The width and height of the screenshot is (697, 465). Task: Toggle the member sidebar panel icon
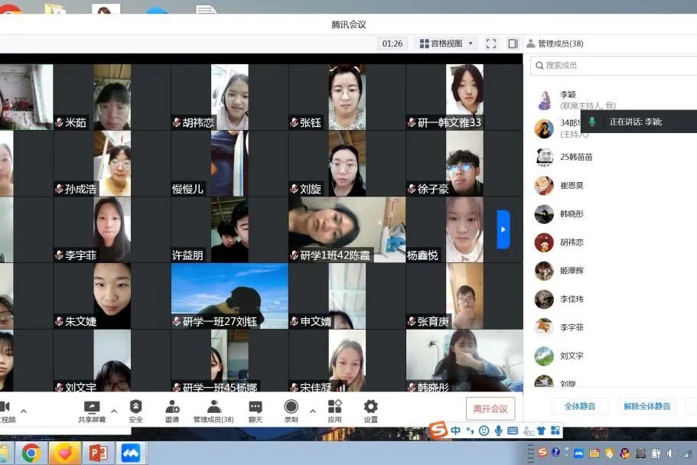pos(513,44)
